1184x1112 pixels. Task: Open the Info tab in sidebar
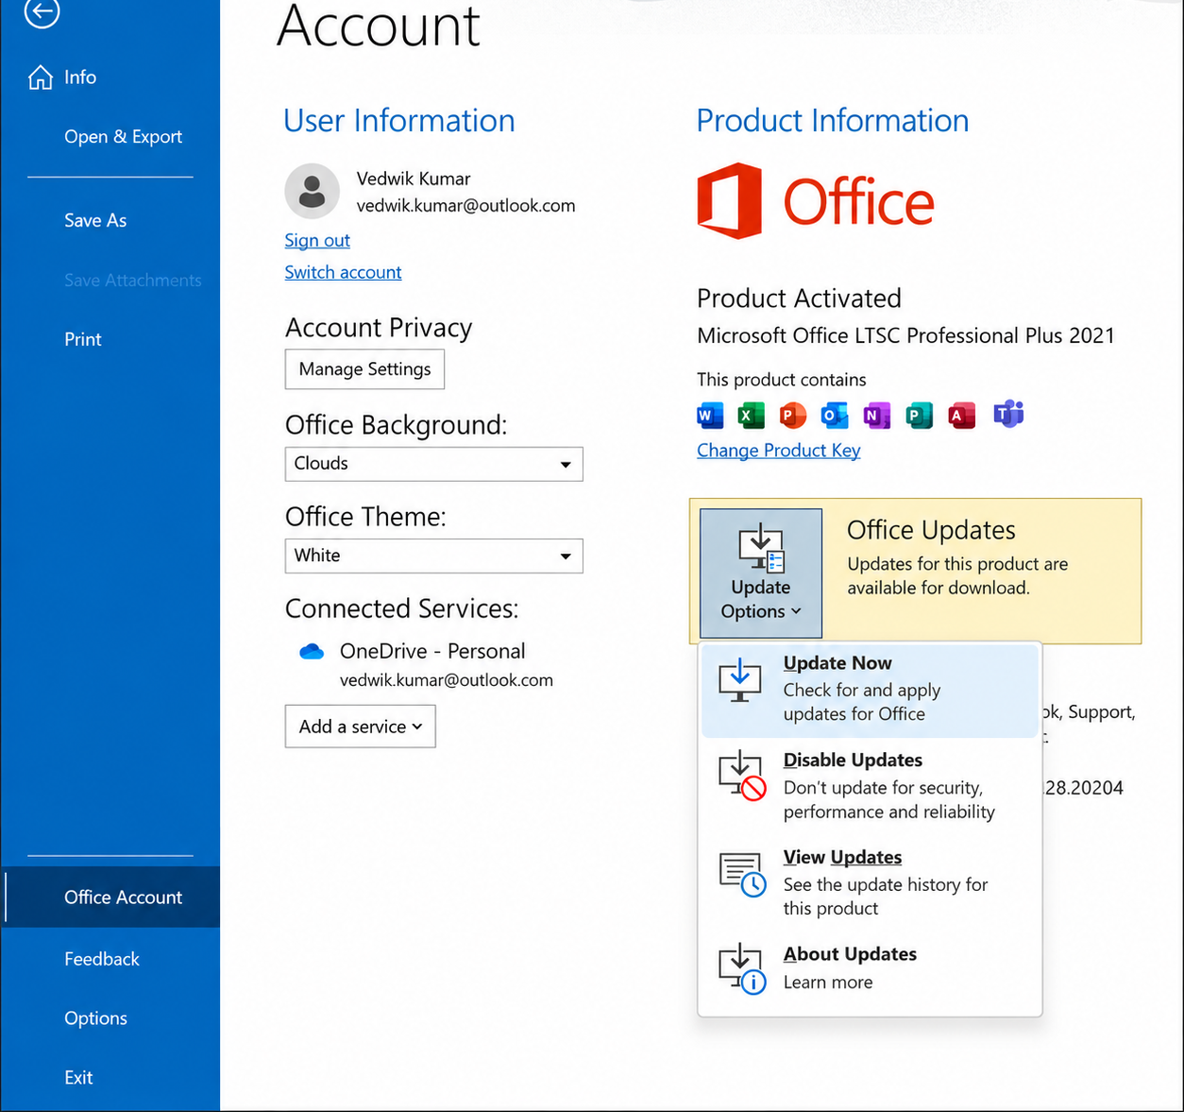(x=110, y=77)
